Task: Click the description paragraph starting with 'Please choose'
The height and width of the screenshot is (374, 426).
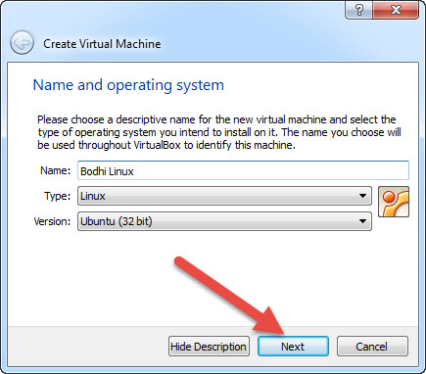Action: pyautogui.click(x=219, y=132)
